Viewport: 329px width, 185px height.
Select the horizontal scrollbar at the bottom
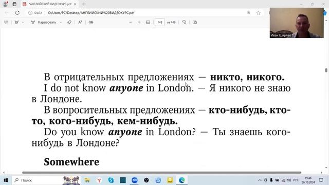[x=161, y=173]
